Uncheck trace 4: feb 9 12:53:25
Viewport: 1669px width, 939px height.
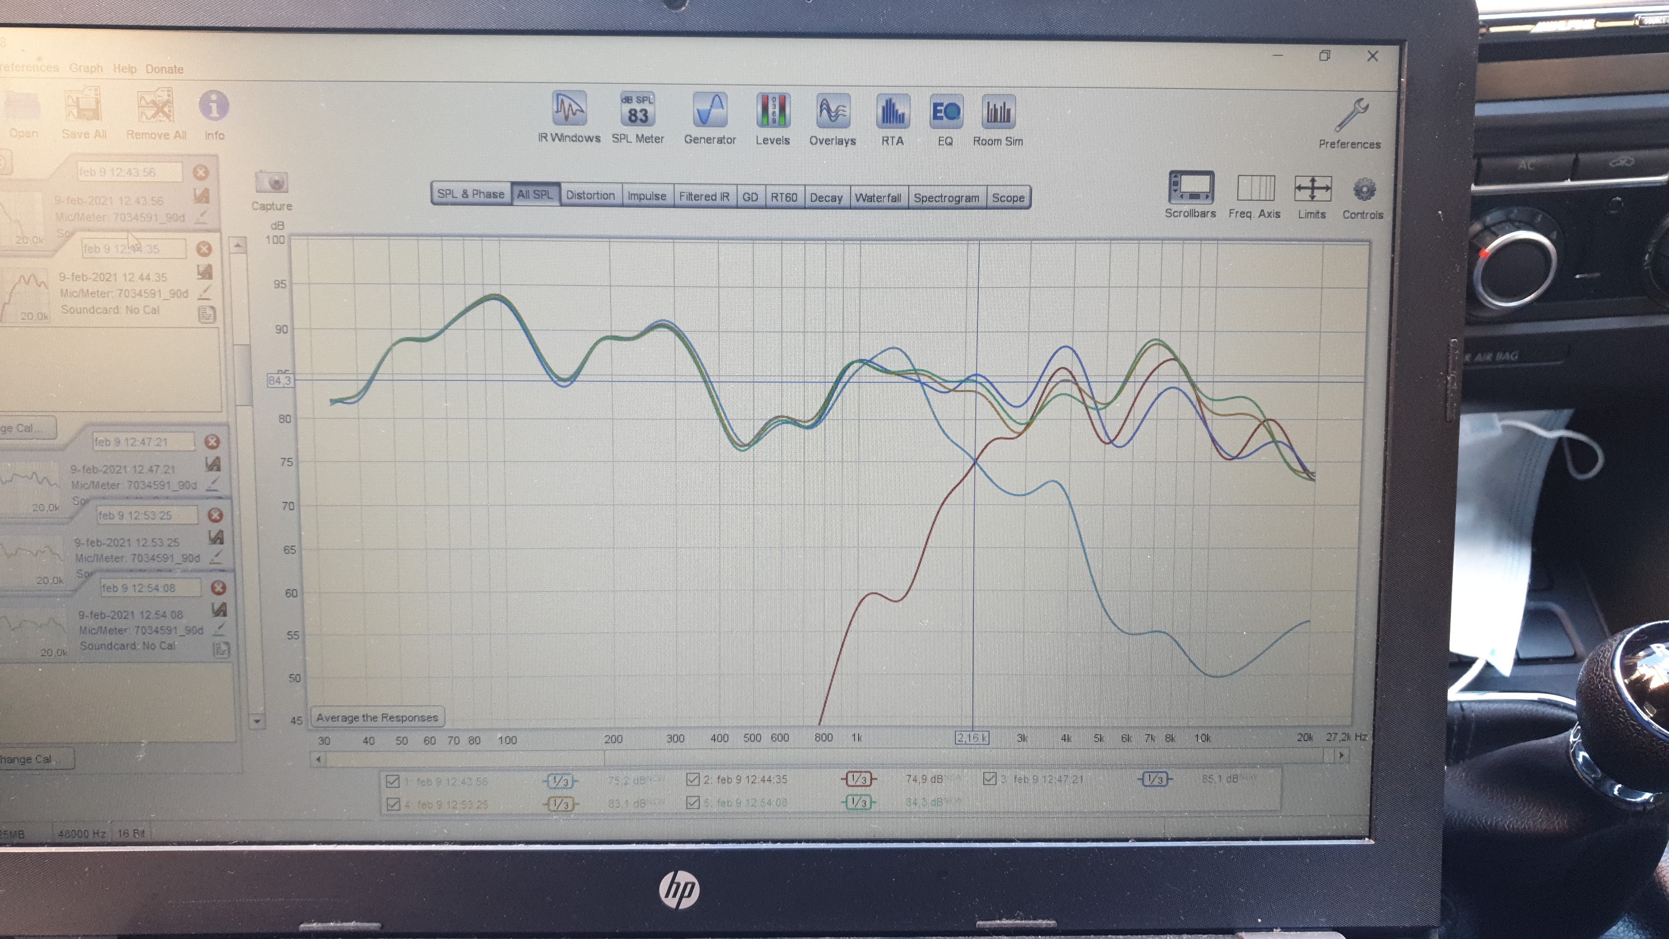click(392, 804)
